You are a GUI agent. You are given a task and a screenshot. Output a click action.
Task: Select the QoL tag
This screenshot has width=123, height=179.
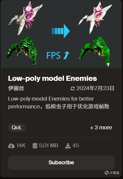tap(17, 128)
